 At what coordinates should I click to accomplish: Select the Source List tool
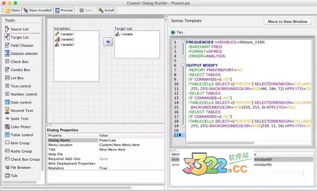[20, 29]
